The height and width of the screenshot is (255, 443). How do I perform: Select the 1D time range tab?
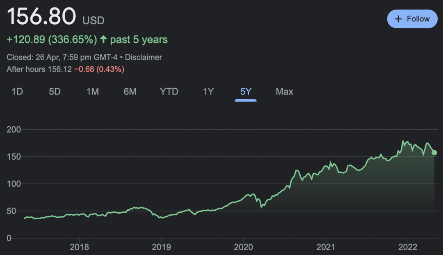click(17, 92)
